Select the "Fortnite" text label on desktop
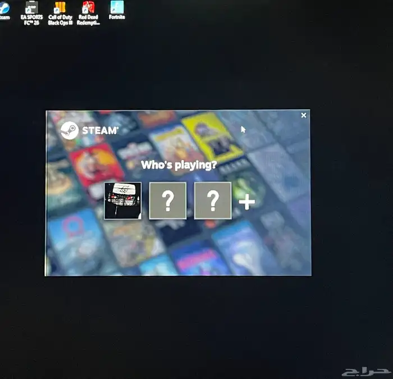This screenshot has width=393, height=379. (x=117, y=17)
